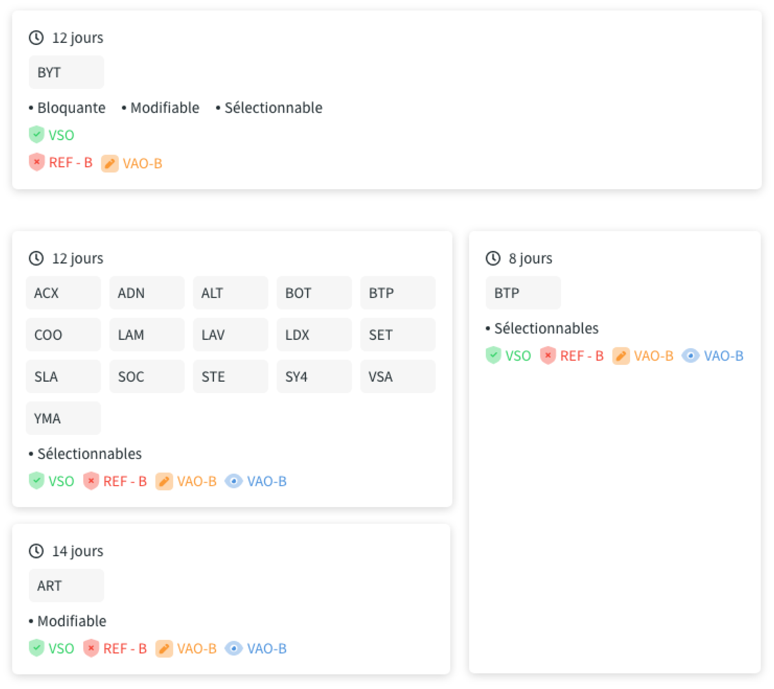
Task: Click the red REF - B shield under the YMA tag
Action: 91,481
